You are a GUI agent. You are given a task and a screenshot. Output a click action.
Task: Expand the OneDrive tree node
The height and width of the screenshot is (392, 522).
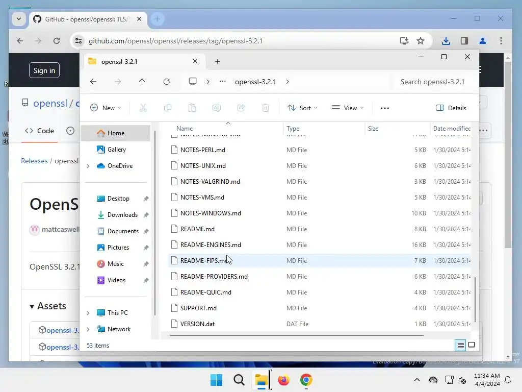pos(88,166)
